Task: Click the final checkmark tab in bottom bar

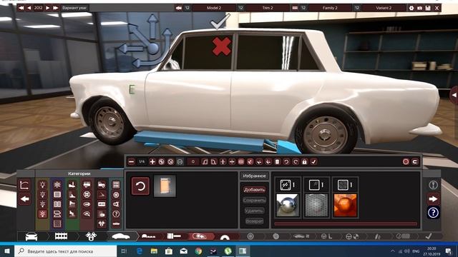Action: tap(429, 236)
